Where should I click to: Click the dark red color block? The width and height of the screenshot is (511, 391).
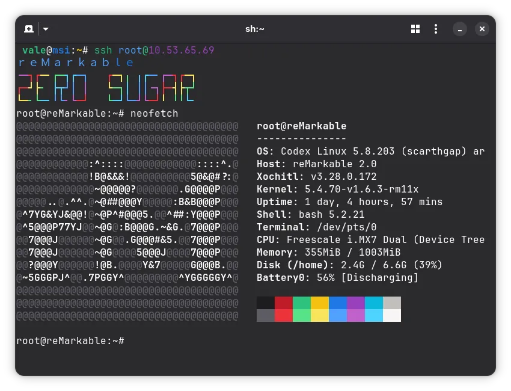[x=284, y=303]
